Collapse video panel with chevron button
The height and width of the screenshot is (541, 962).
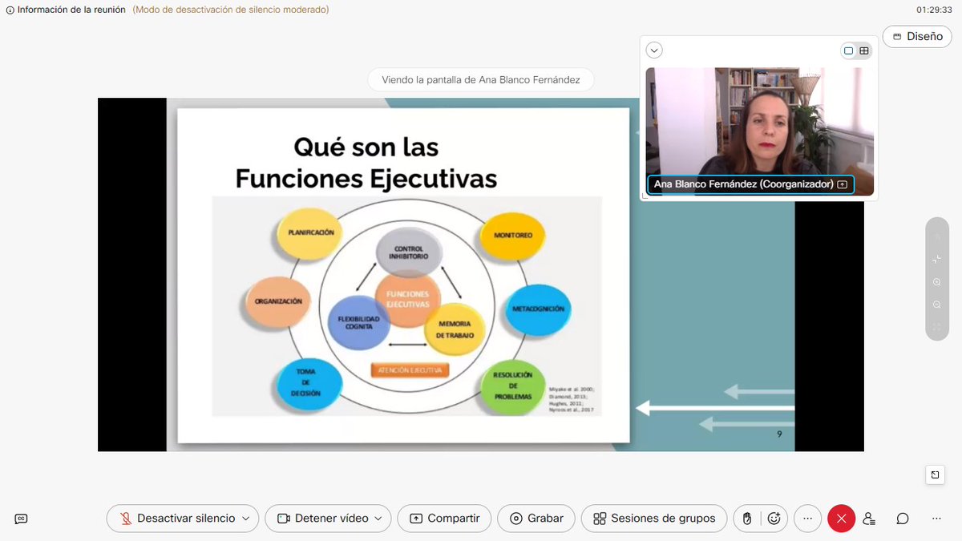click(655, 50)
